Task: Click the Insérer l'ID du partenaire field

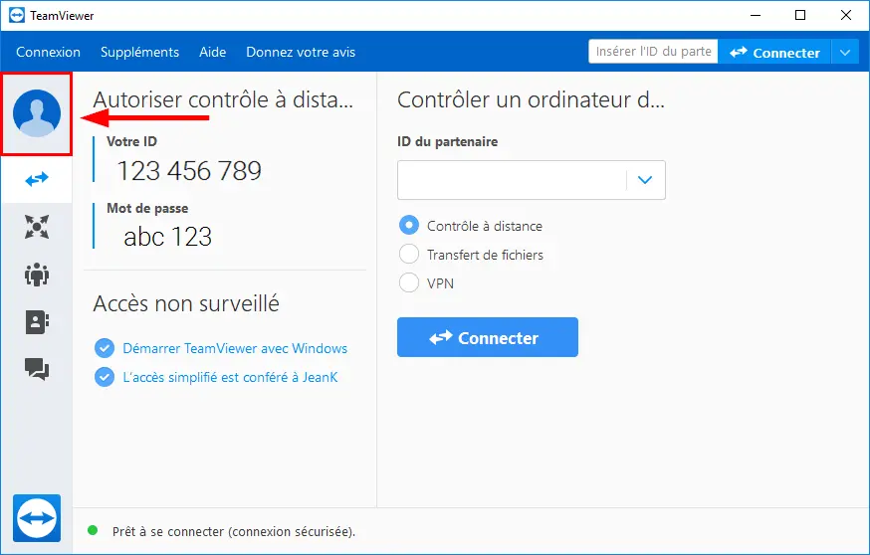Action: pos(653,52)
